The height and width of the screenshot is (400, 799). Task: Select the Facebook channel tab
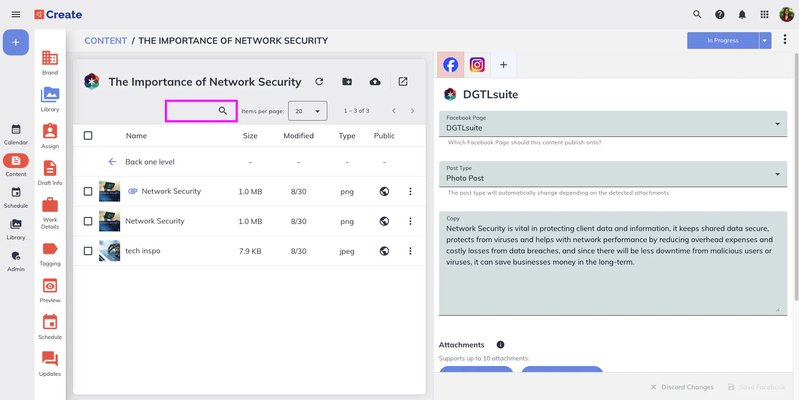(450, 65)
